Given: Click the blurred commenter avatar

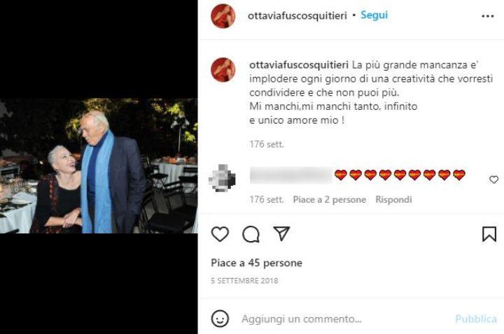Looking at the screenshot, I should (223, 178).
